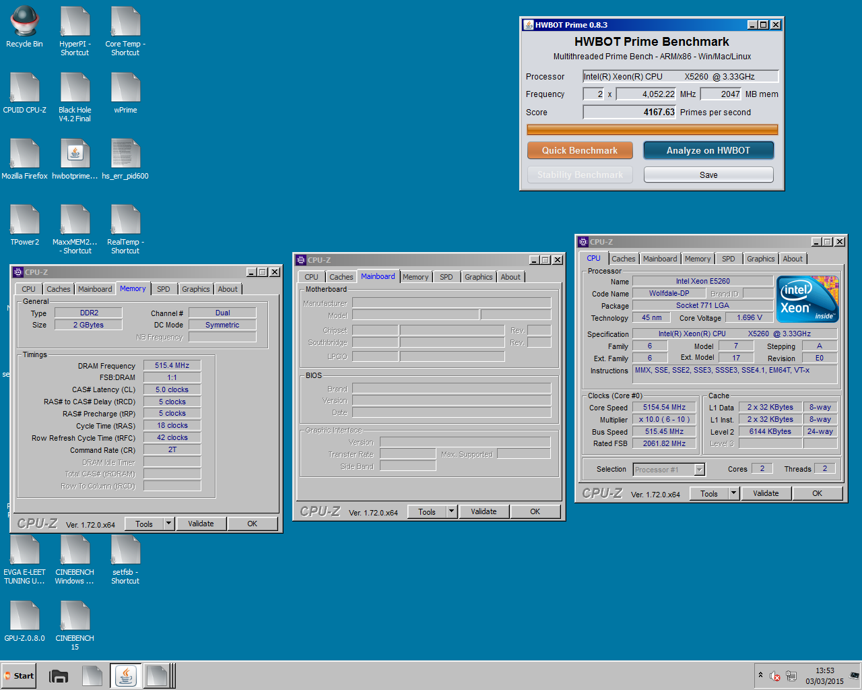Click Analyze on HWBOT button
Image resolution: width=862 pixels, height=690 pixels.
(x=708, y=150)
